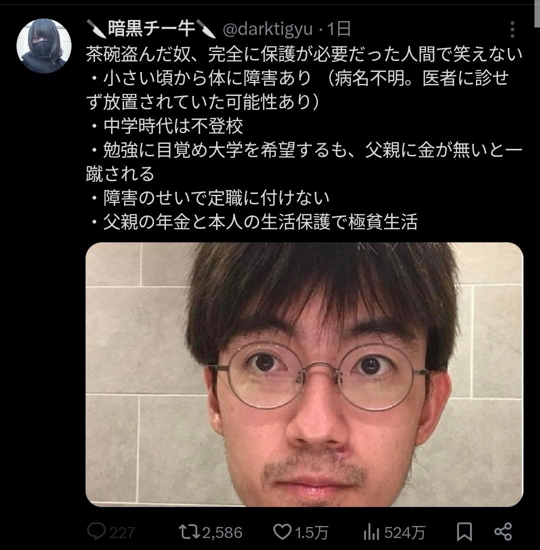This screenshot has width=540, height=550.
Task: Open the three-dot more options menu
Action: (x=512, y=29)
